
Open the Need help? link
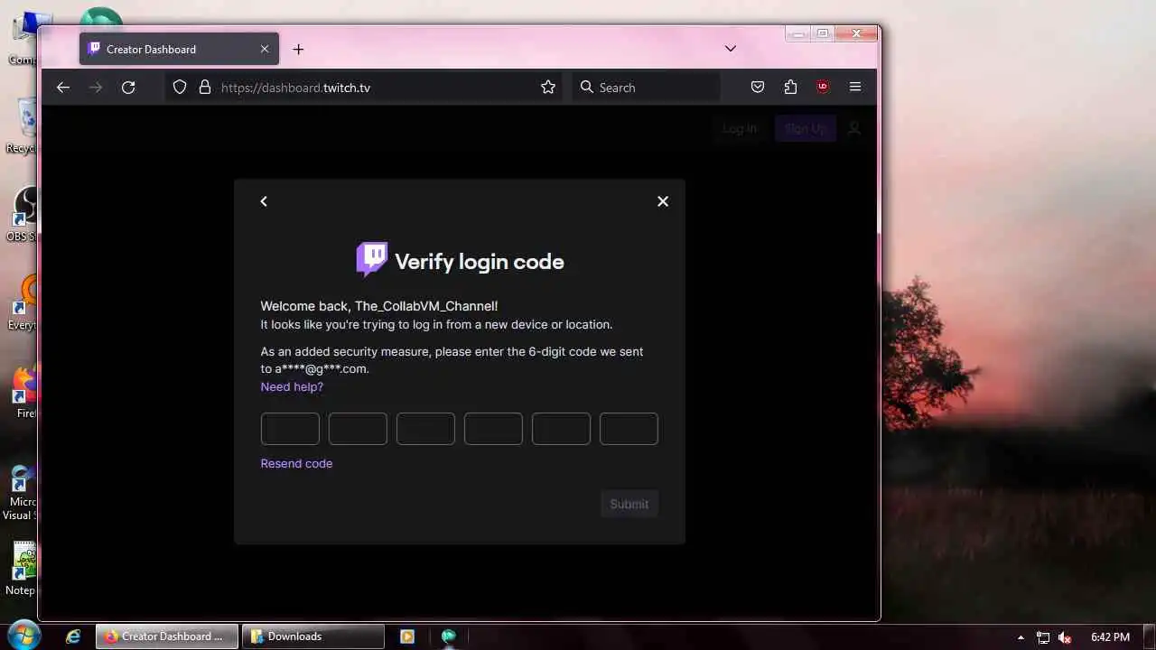292,386
